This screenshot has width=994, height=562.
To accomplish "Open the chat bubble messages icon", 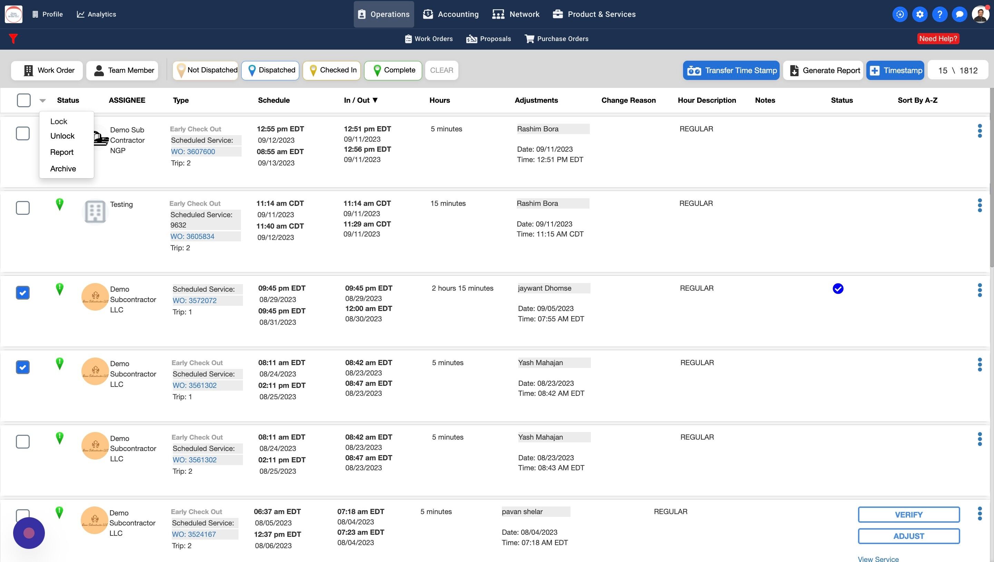I will (x=959, y=14).
